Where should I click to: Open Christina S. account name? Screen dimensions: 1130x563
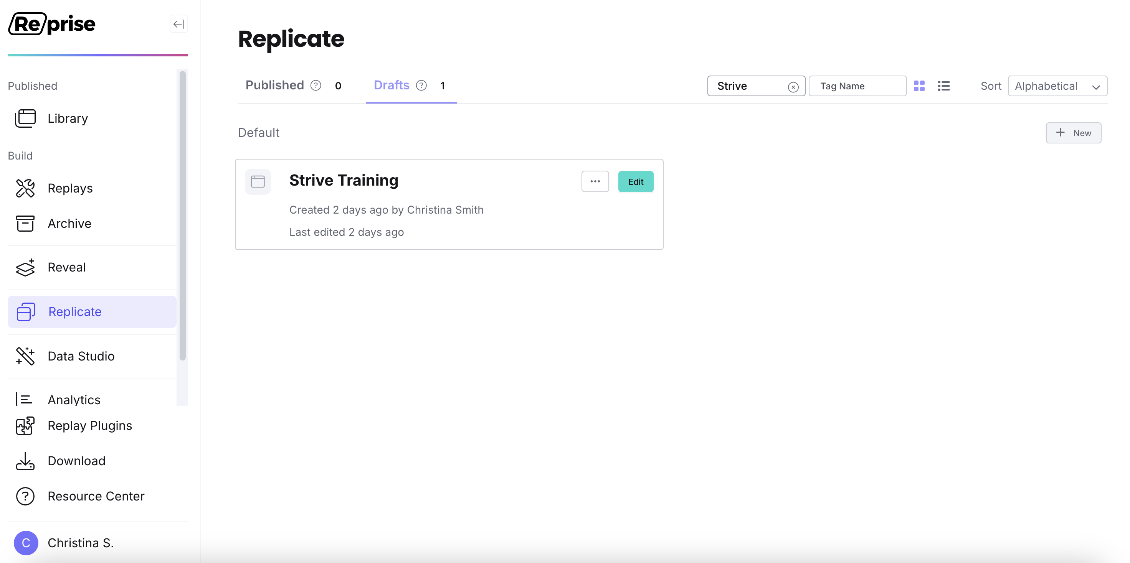pos(81,543)
